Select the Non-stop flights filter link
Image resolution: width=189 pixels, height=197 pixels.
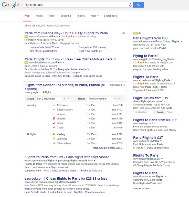tap(32, 105)
